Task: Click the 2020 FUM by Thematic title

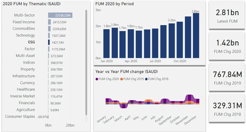Action: coord(32,4)
